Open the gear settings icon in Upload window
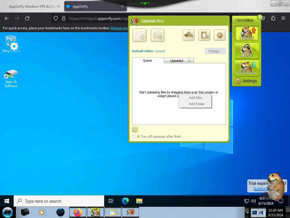Screen dimensions: 290x218 click(x=219, y=35)
